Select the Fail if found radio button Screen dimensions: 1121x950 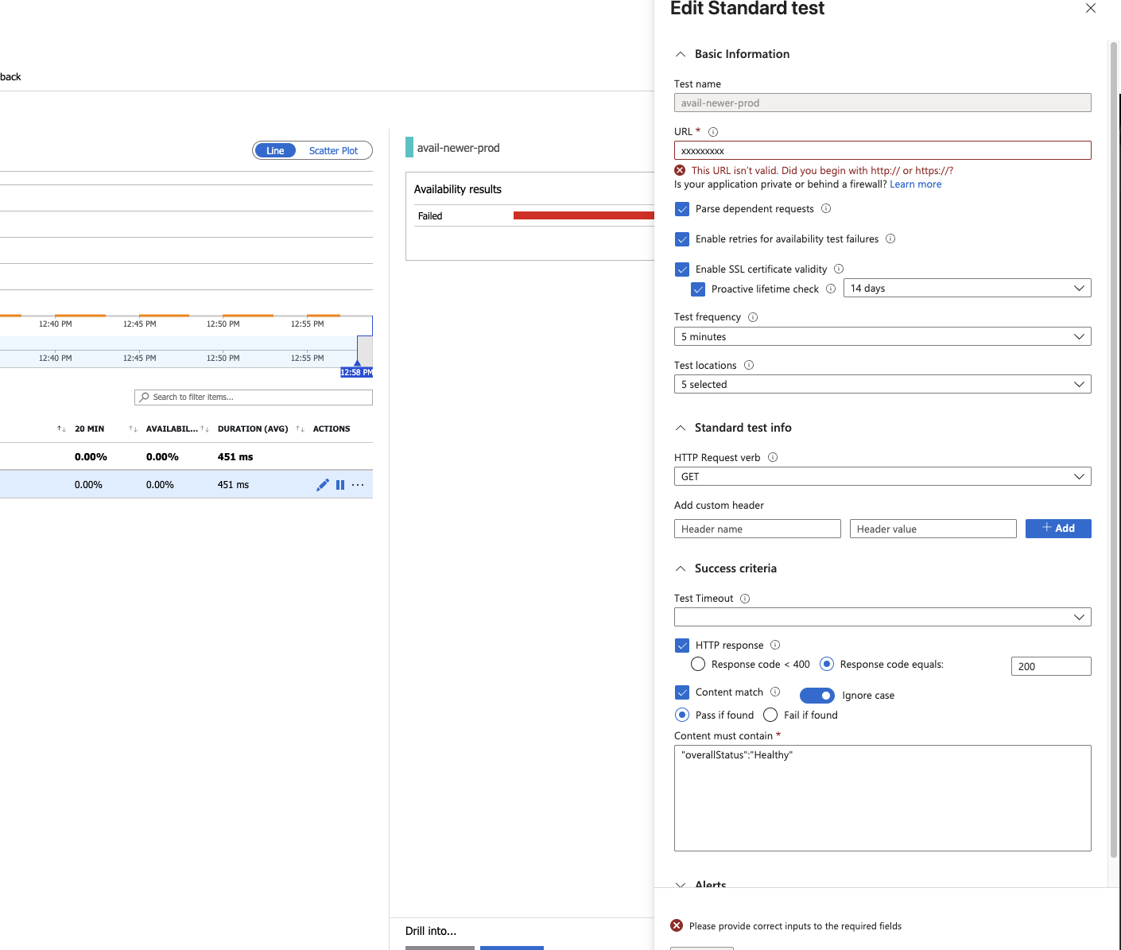pyautogui.click(x=770, y=715)
